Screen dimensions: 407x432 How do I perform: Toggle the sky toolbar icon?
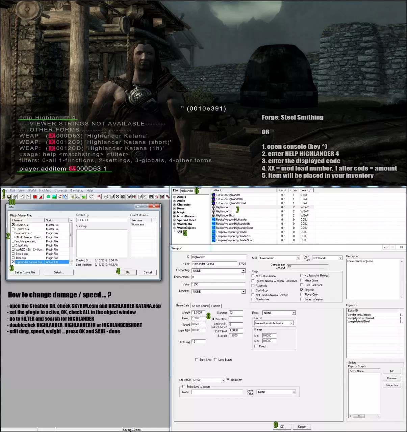78,197
